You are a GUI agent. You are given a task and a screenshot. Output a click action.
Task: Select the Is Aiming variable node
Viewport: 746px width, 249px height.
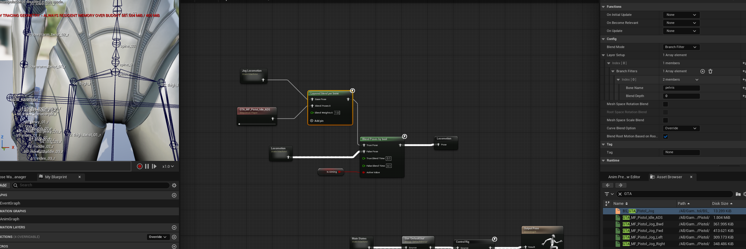331,172
